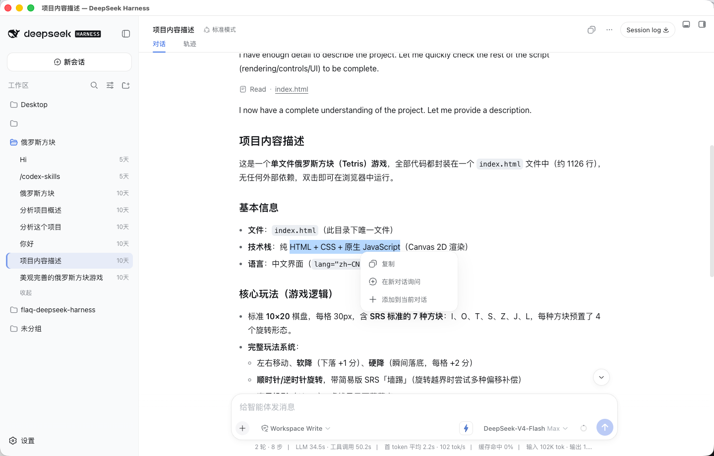Open the index.html file link
Viewport: 714px width, 456px height.
pyautogui.click(x=292, y=89)
